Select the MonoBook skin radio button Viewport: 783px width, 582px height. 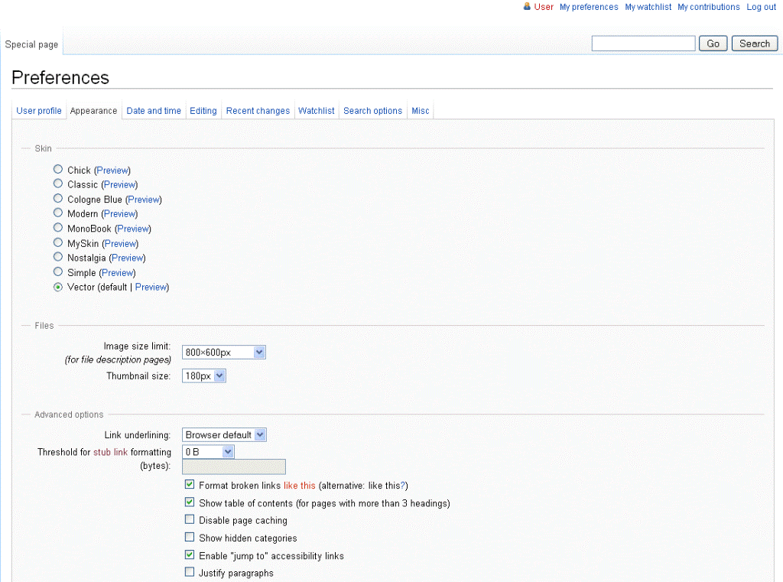[58, 228]
